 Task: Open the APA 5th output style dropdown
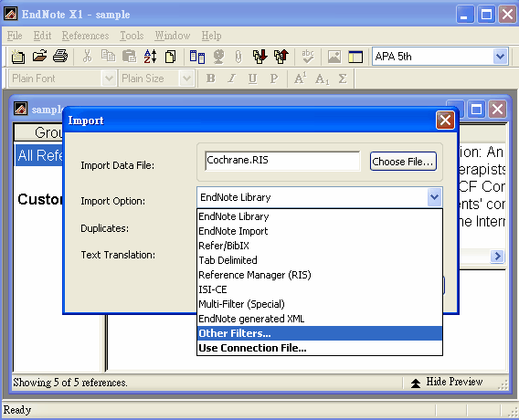click(x=500, y=57)
